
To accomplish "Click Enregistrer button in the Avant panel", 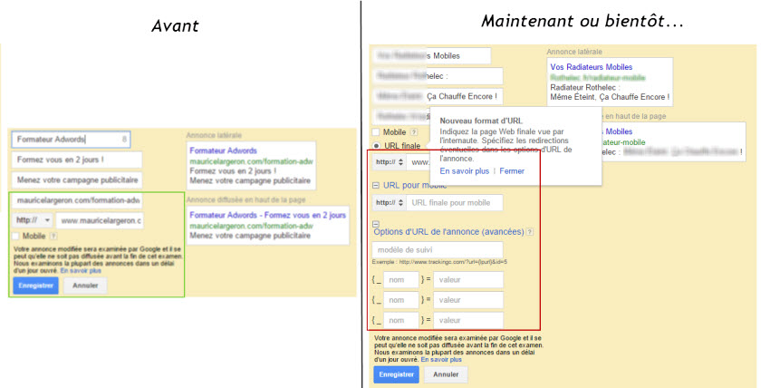I will click(36, 286).
